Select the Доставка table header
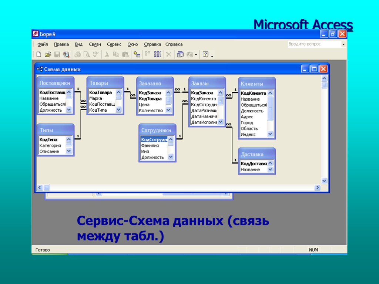 [x=257, y=154]
